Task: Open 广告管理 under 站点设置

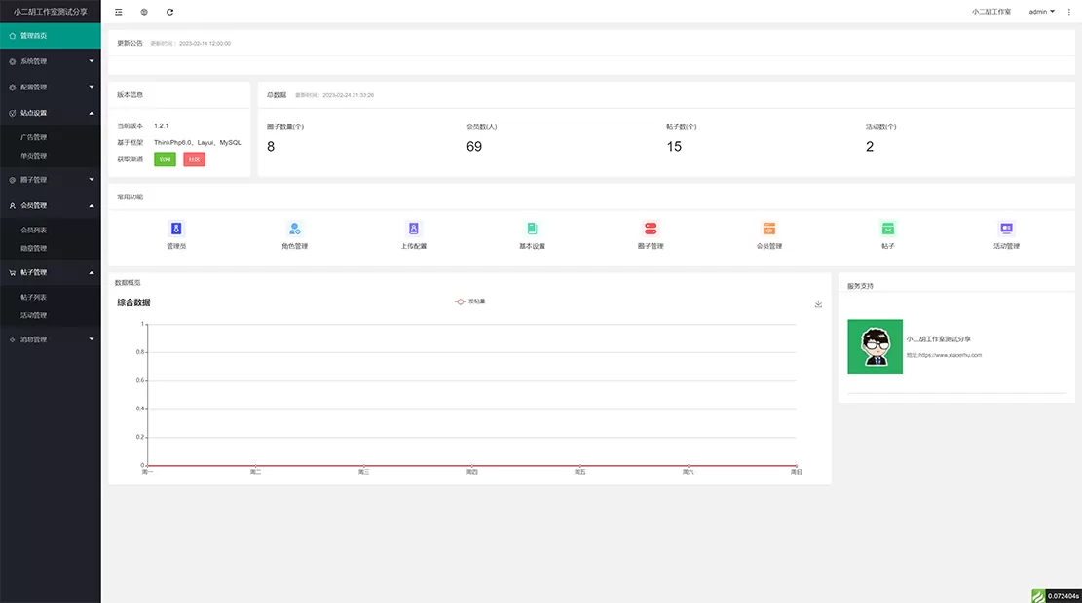Action: tap(55, 136)
